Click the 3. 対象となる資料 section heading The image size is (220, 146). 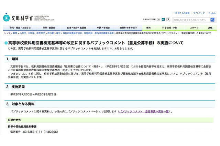pos(110,104)
